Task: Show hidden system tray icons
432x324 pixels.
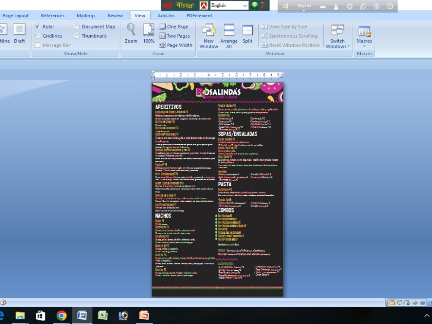Action: click(x=427, y=316)
